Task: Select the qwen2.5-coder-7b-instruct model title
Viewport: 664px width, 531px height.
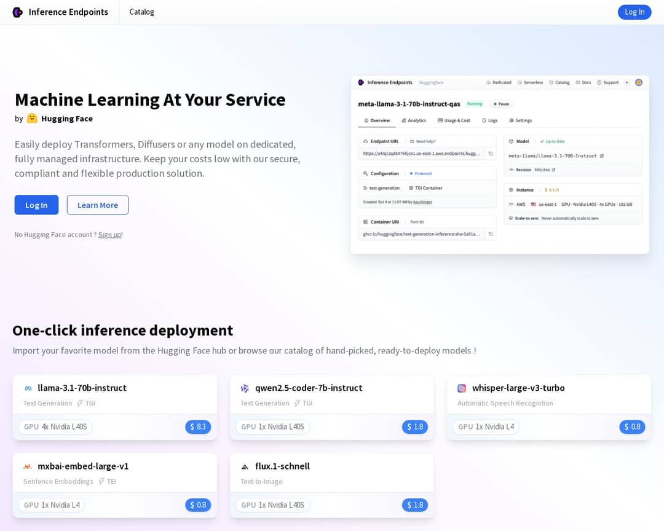Action: 309,388
